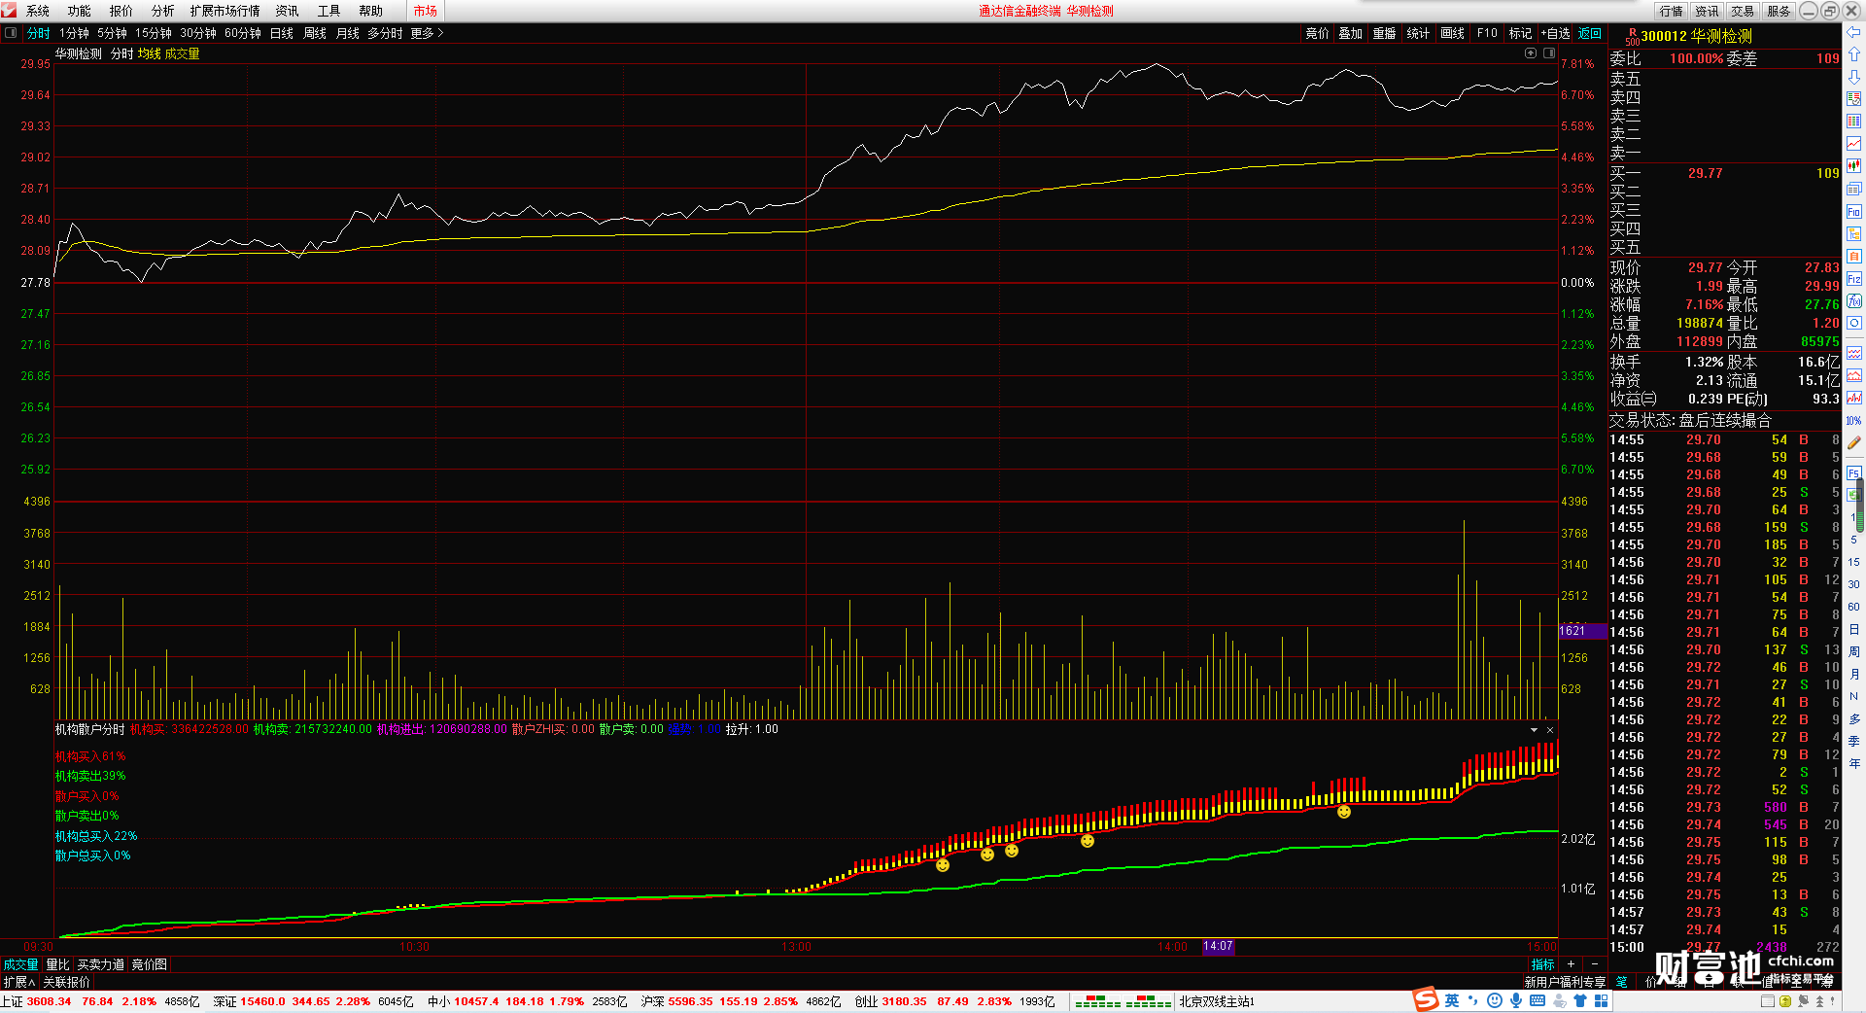Expand the 扩展 panel at bottom-left

click(x=18, y=982)
